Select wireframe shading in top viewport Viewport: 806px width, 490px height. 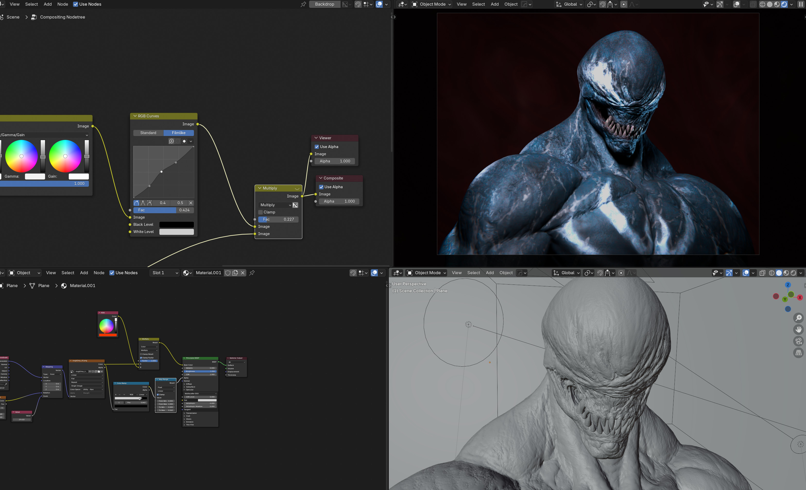[762, 4]
